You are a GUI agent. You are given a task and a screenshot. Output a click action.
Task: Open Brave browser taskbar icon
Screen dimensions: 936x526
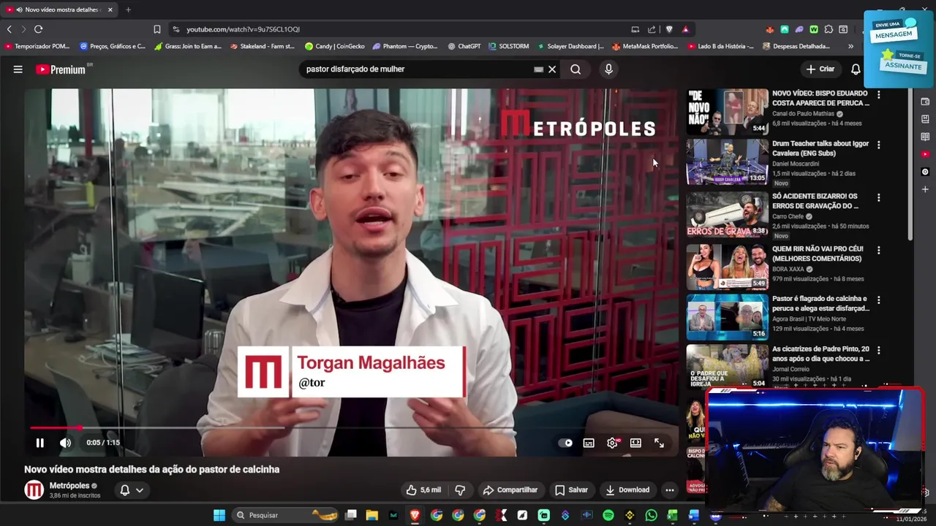[415, 515]
